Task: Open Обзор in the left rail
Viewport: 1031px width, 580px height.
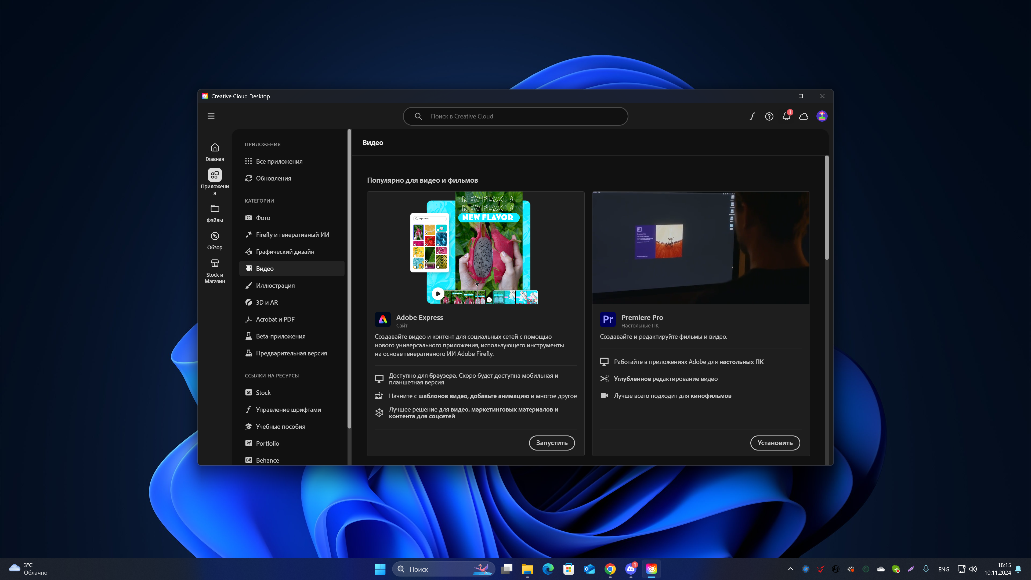Action: (215, 240)
